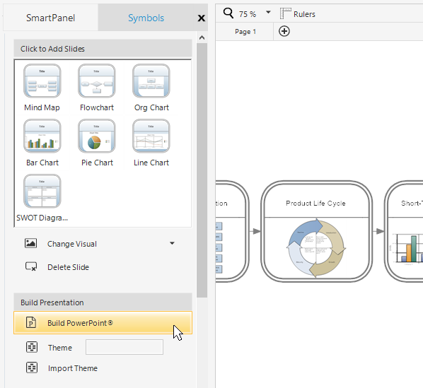
Task: Open the zoom percentage dropdown arrow
Action: pyautogui.click(x=268, y=12)
